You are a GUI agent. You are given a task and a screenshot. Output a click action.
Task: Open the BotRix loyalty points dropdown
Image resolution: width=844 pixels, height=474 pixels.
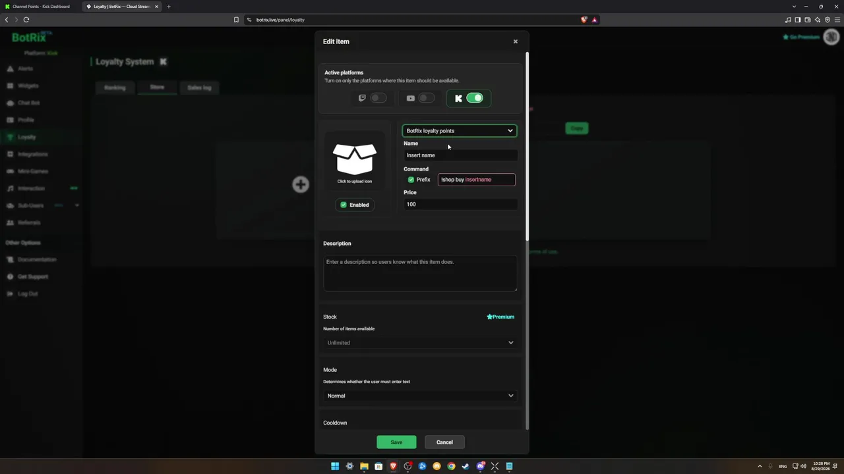(460, 130)
